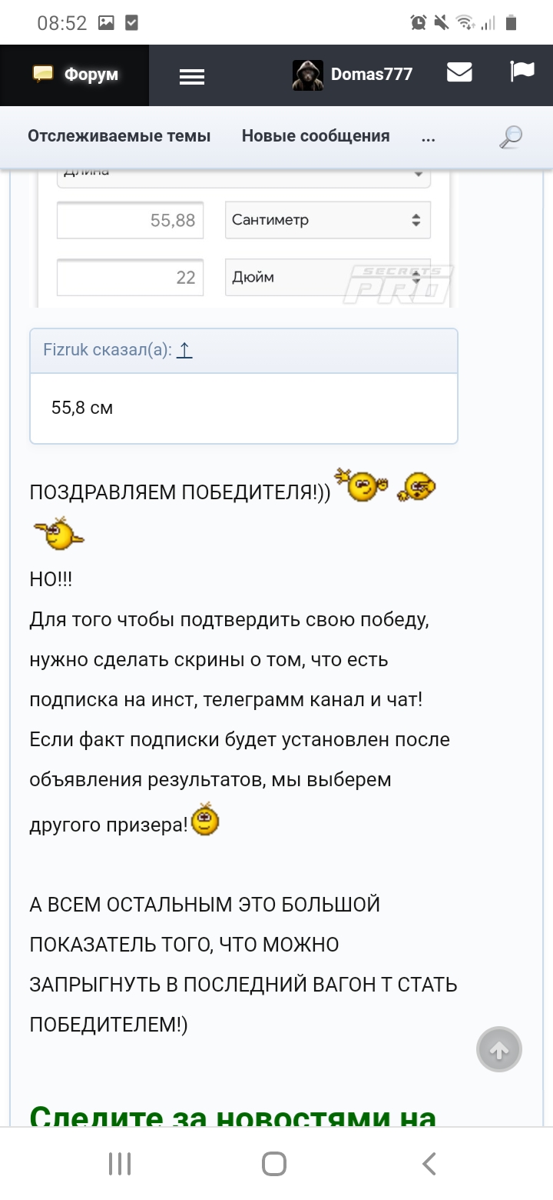Click the Форум section button
The height and width of the screenshot is (1200, 553).
(75, 75)
